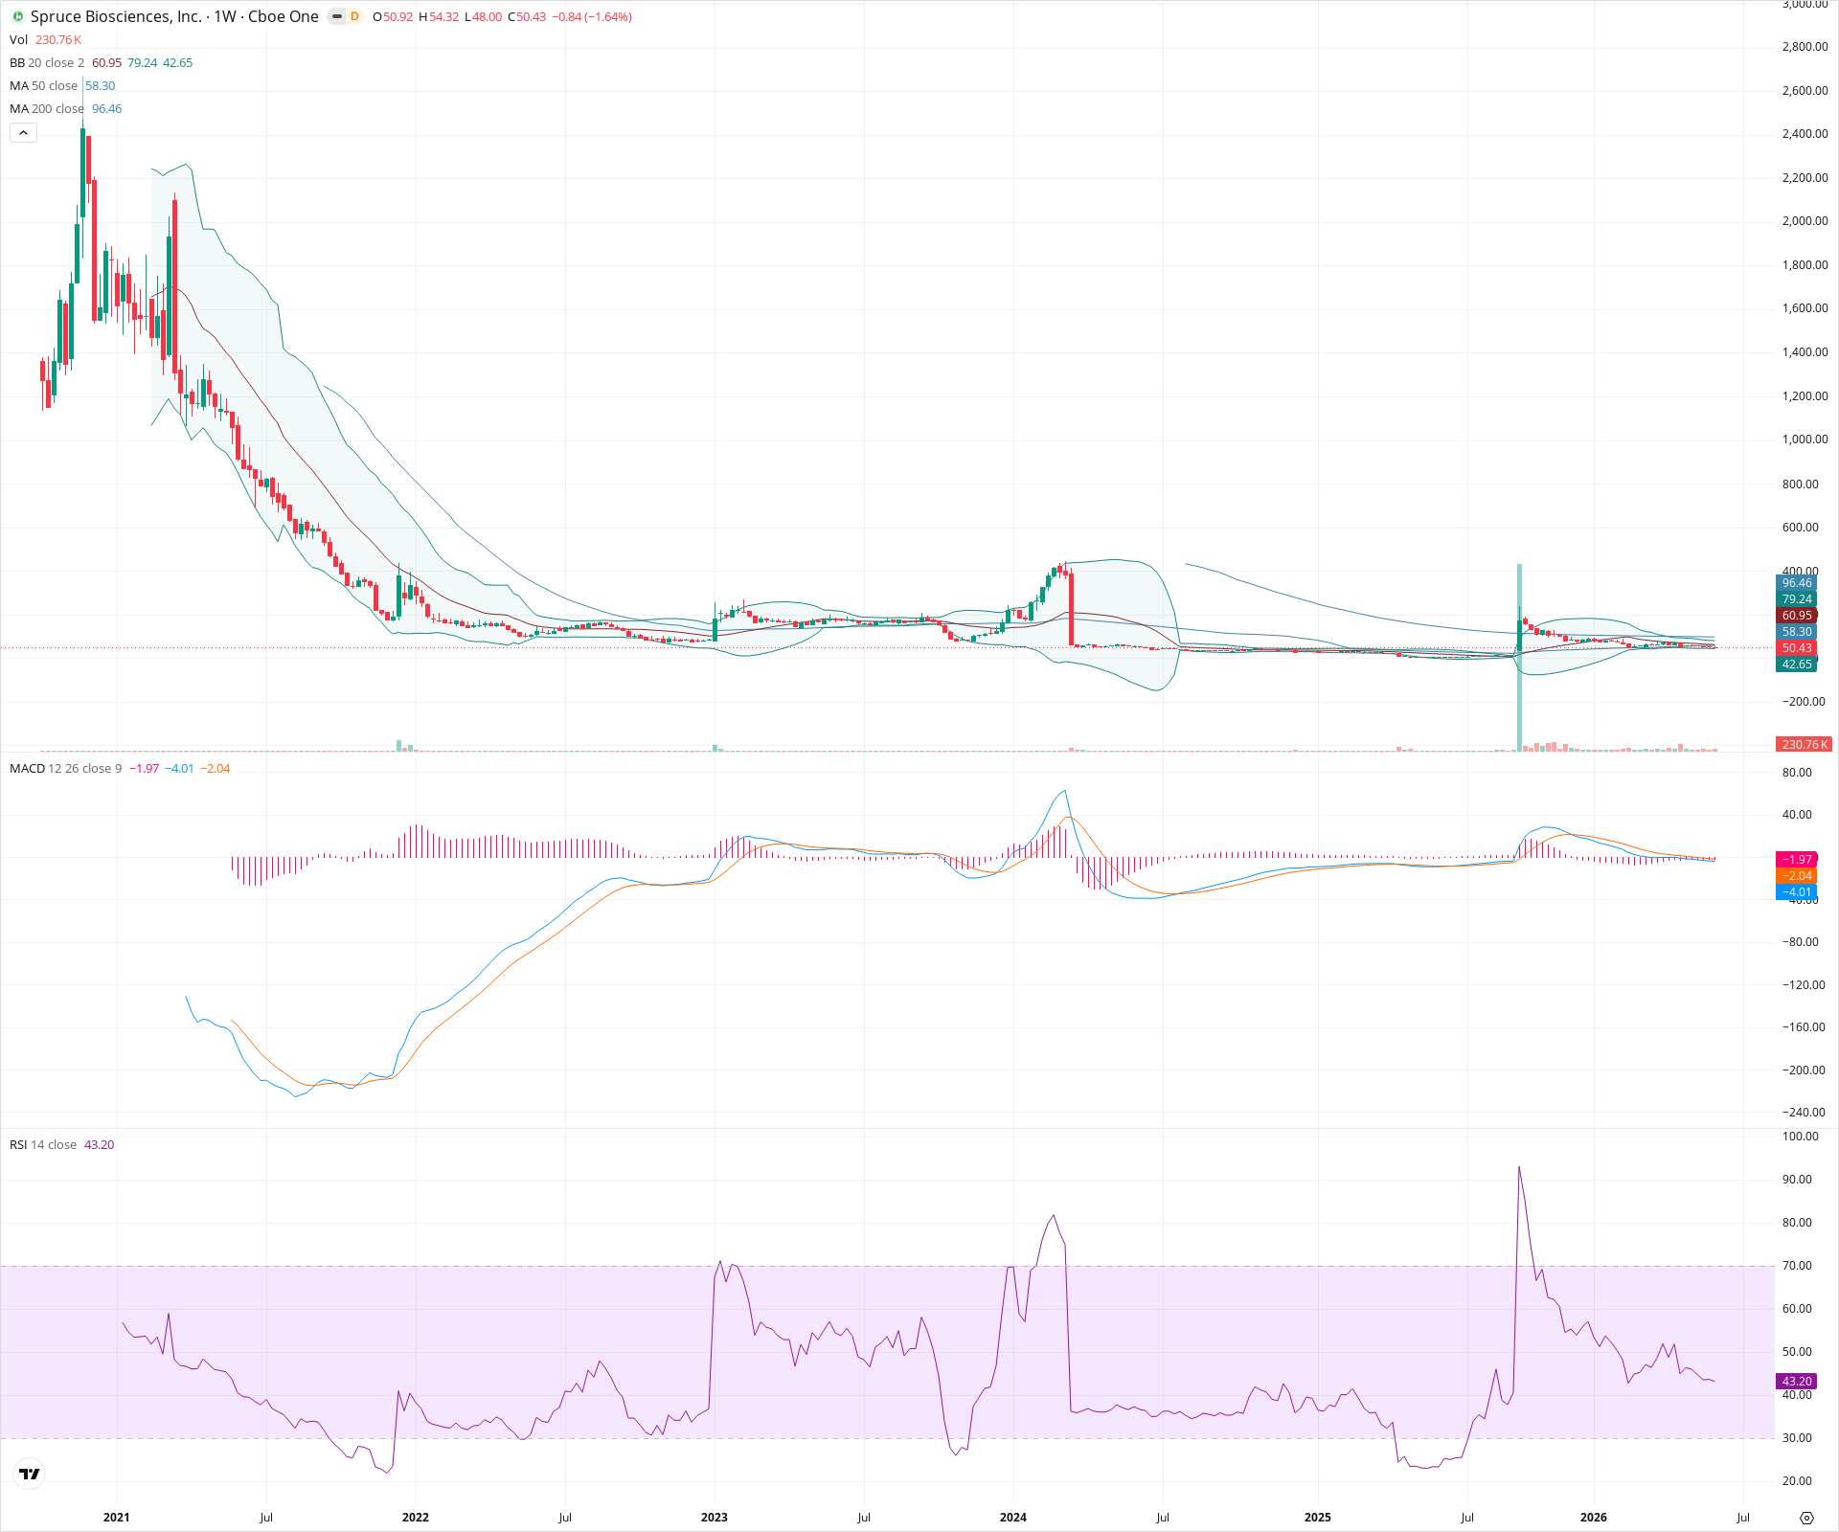The width and height of the screenshot is (1839, 1532).
Task: Select the MACD 12 26 close 9 legend
Action: tap(65, 768)
